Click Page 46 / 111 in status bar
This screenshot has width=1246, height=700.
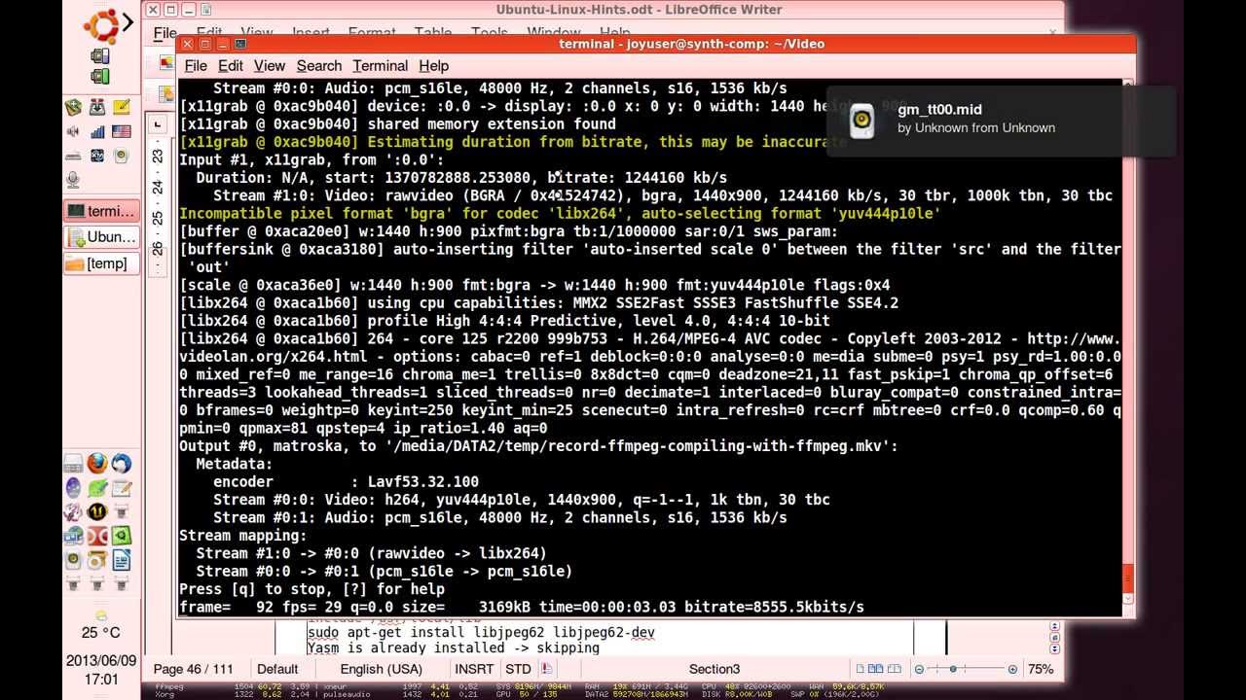click(x=193, y=669)
